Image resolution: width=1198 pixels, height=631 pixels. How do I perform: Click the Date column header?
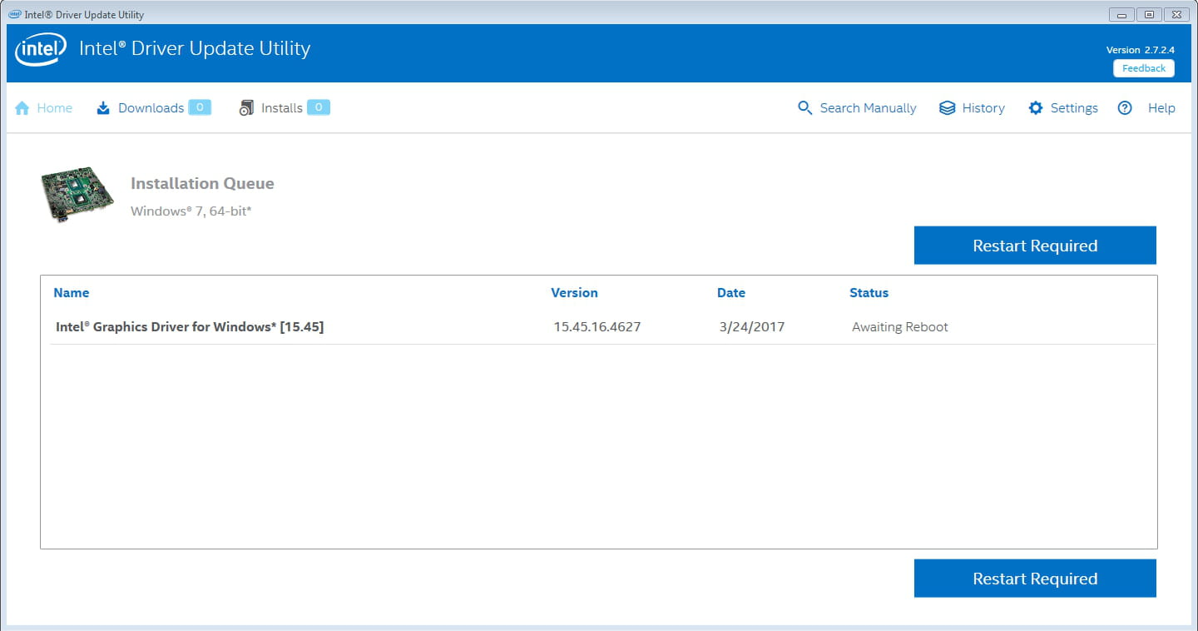[731, 293]
